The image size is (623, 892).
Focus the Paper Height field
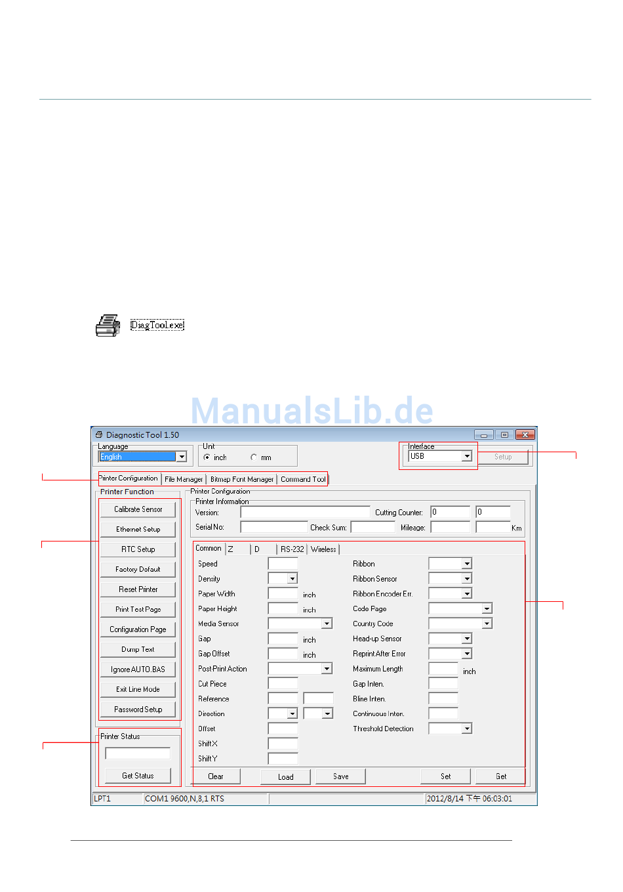coord(283,608)
